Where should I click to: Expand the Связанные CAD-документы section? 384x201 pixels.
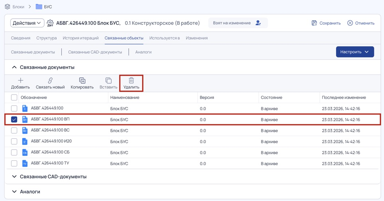pyautogui.click(x=14, y=177)
